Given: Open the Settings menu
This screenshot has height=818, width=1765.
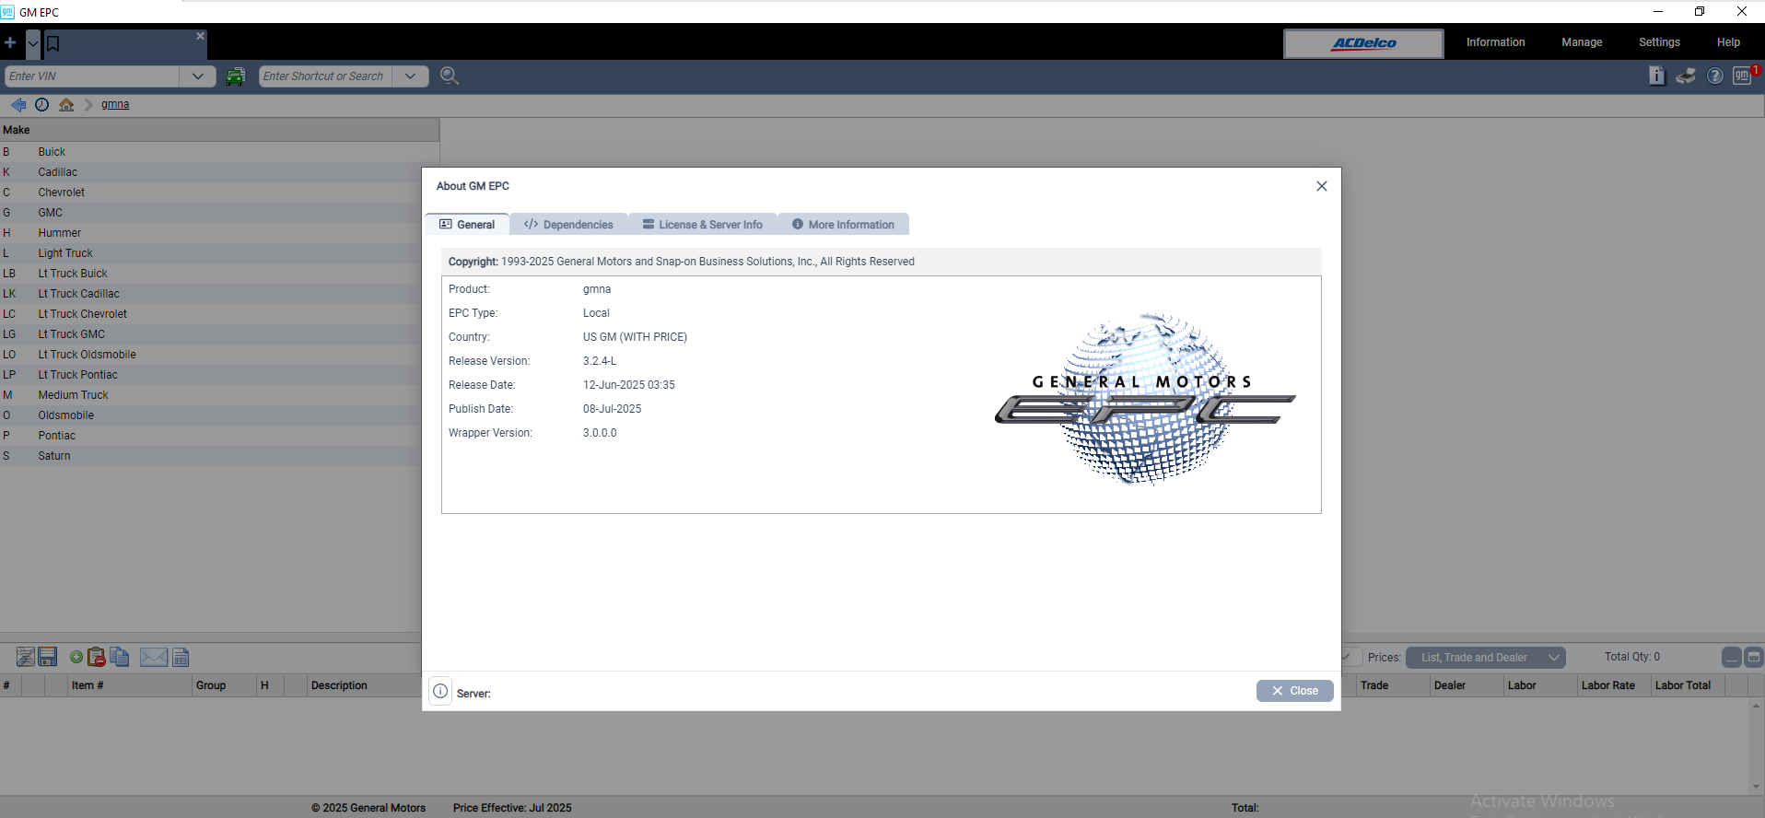Looking at the screenshot, I should coord(1659,42).
